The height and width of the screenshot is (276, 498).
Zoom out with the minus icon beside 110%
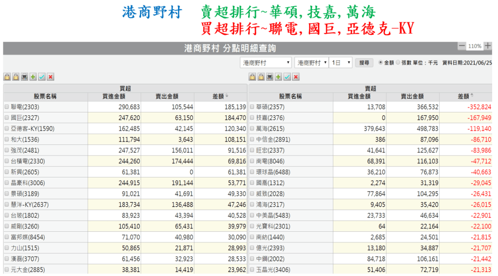coord(462,46)
